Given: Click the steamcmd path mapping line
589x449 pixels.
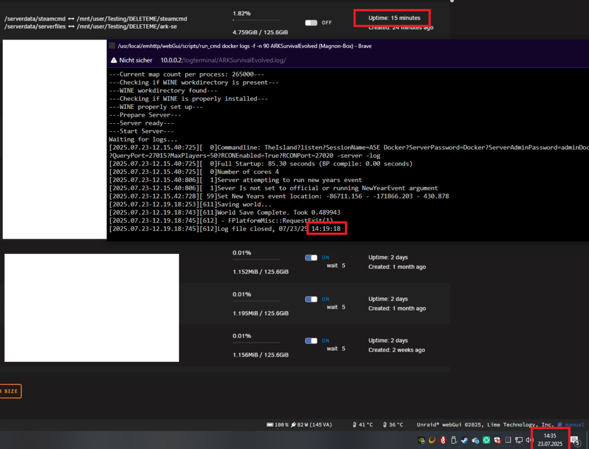Looking at the screenshot, I should pyautogui.click(x=96, y=19).
